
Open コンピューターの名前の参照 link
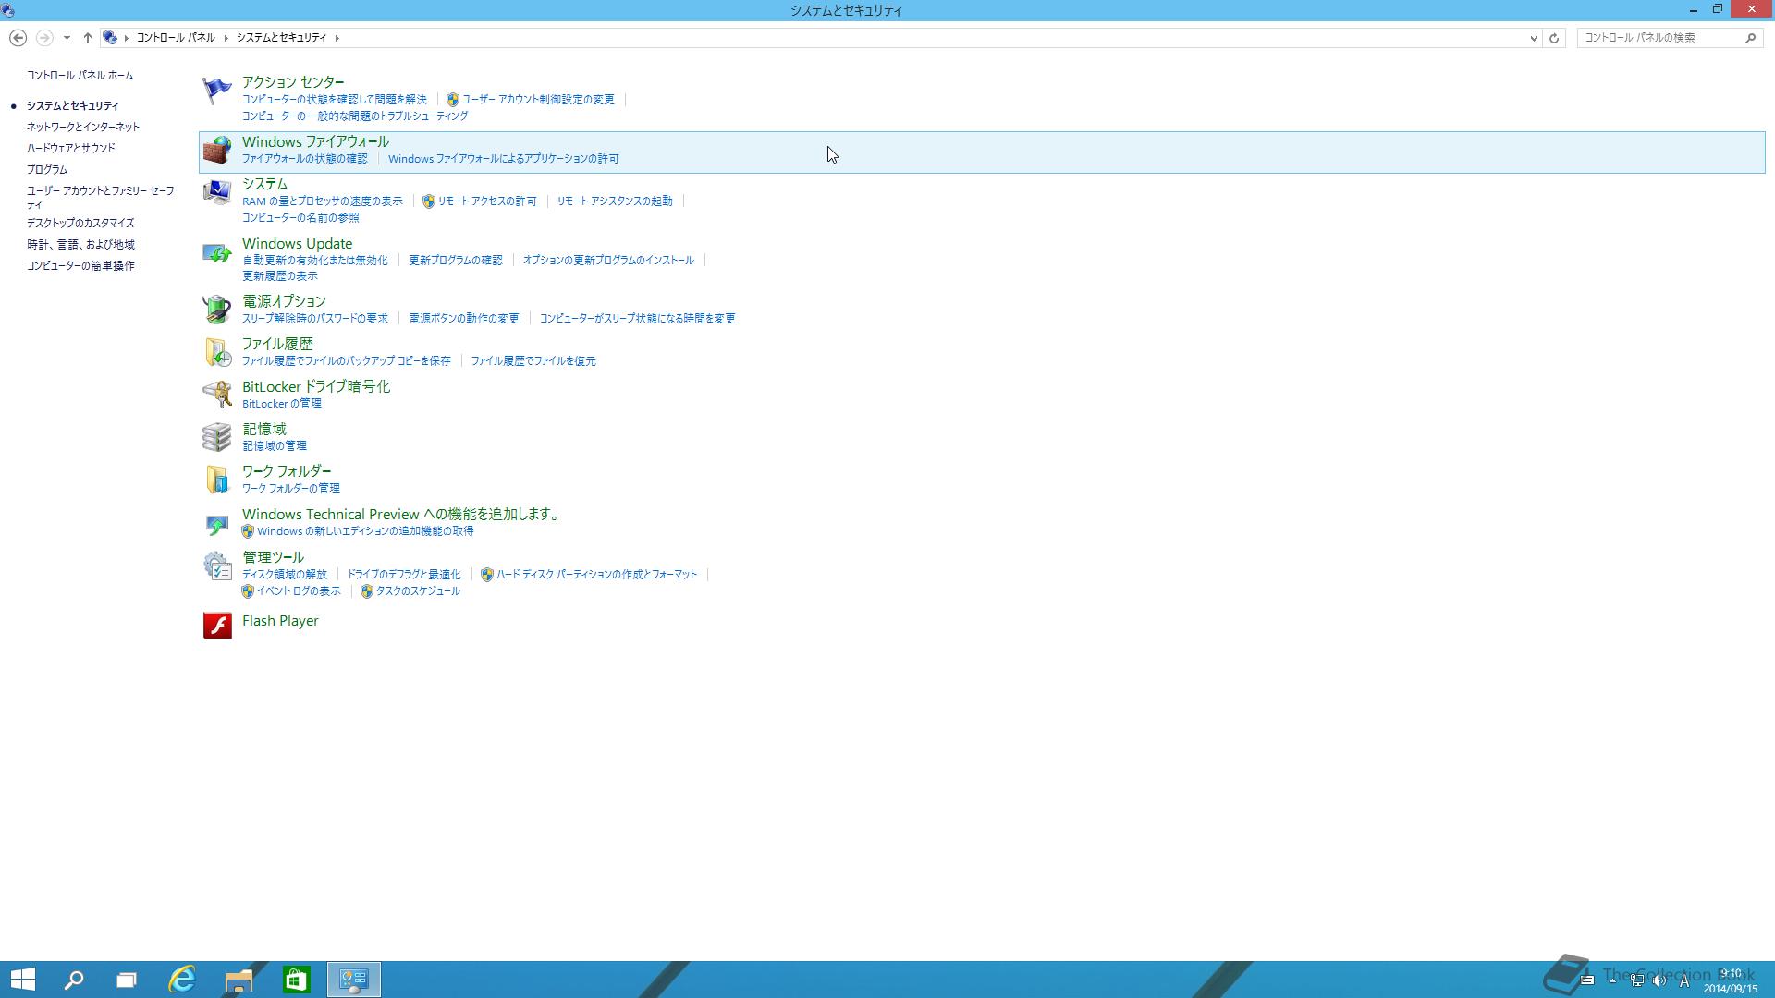click(300, 218)
